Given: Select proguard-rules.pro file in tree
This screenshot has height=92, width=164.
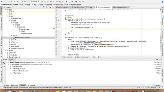Looking at the screenshot, I should tap(18, 48).
